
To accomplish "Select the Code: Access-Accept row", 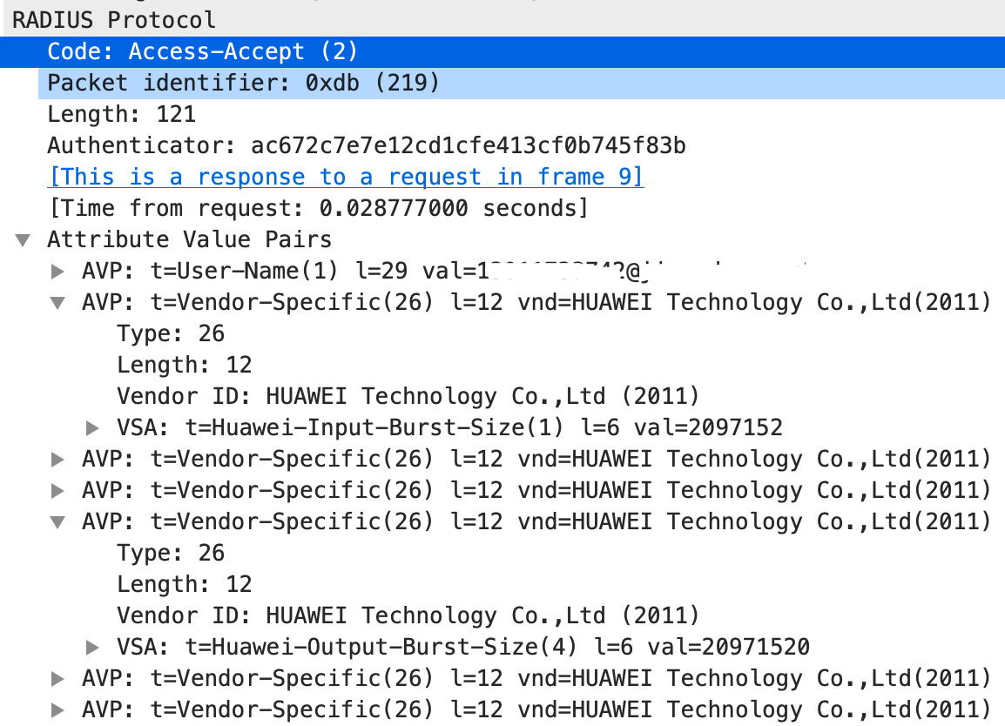I will [x=502, y=52].
